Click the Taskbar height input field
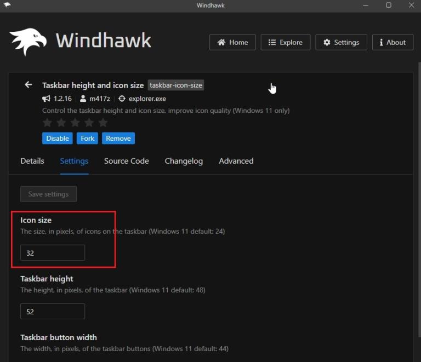Viewport: 421px width, 362px height. tap(53, 312)
